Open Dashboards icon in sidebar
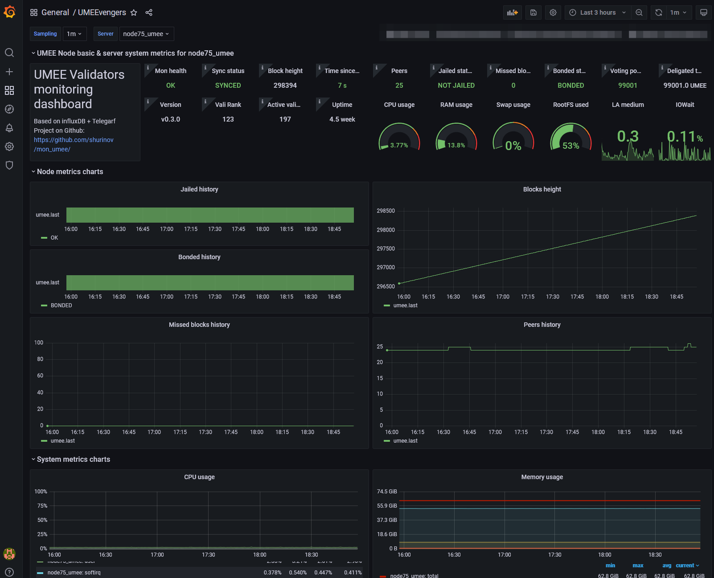This screenshot has width=714, height=578. click(9, 90)
